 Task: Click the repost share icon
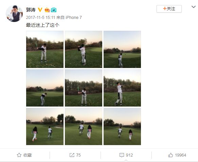click(72, 155)
